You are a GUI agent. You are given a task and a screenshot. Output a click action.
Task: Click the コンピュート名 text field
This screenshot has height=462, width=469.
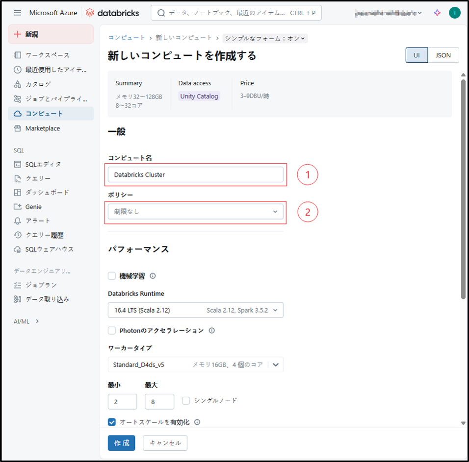(x=195, y=174)
